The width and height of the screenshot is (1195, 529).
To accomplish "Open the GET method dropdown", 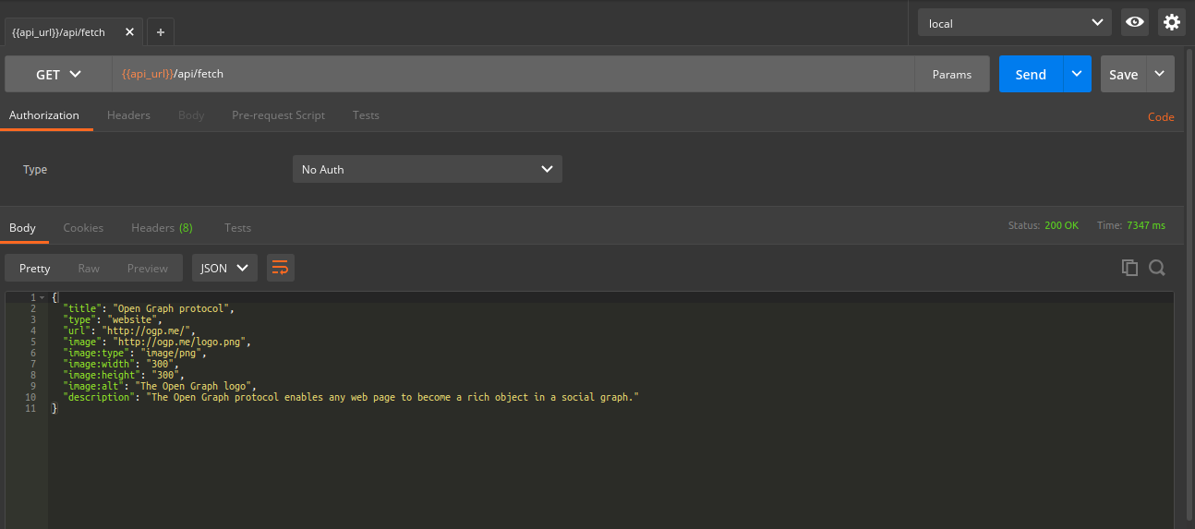I will tap(58, 75).
